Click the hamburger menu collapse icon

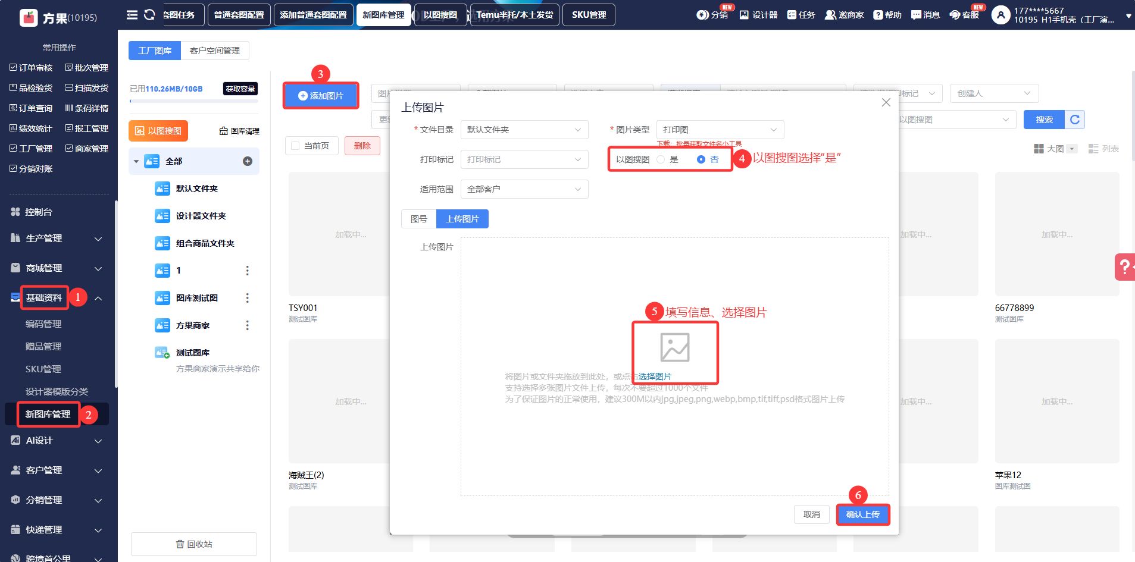click(x=132, y=15)
